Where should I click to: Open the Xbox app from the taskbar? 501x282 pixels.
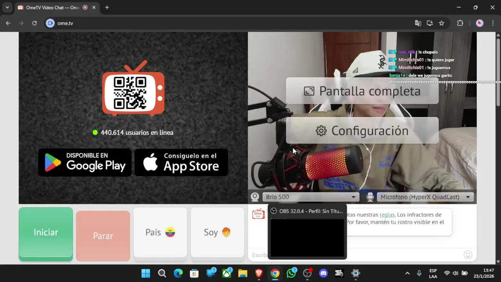pyautogui.click(x=227, y=273)
